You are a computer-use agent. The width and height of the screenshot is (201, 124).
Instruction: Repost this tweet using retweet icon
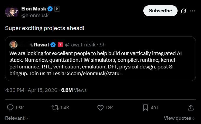55,108
